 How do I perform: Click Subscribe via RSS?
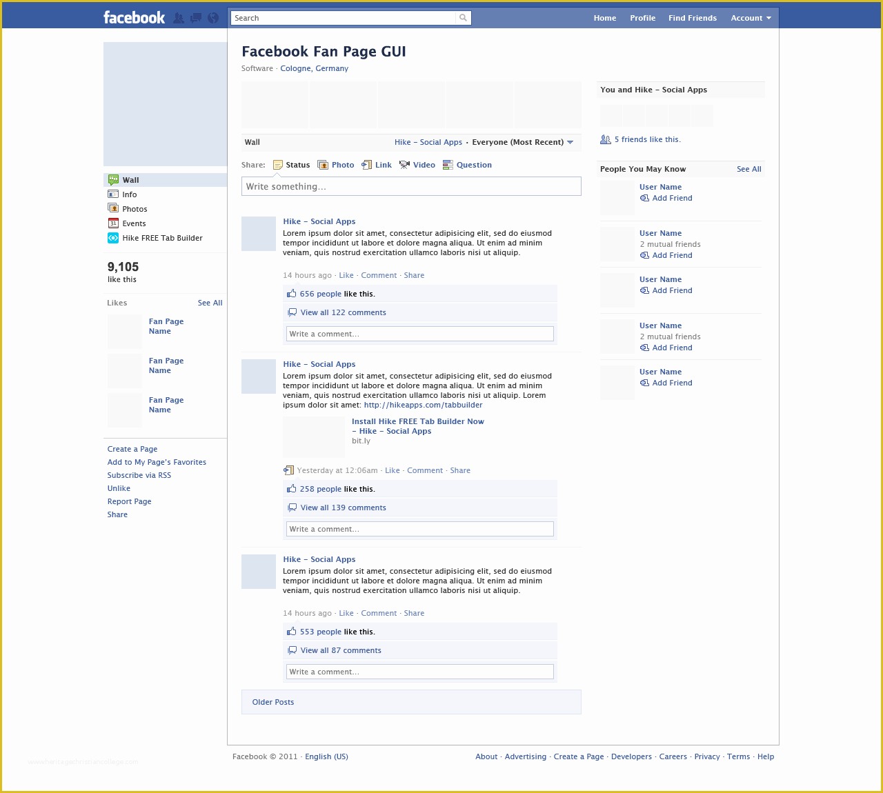pyautogui.click(x=139, y=475)
